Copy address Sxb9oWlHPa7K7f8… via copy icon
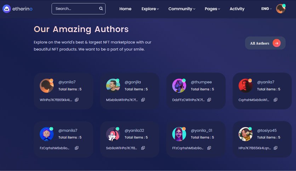 click(x=143, y=148)
